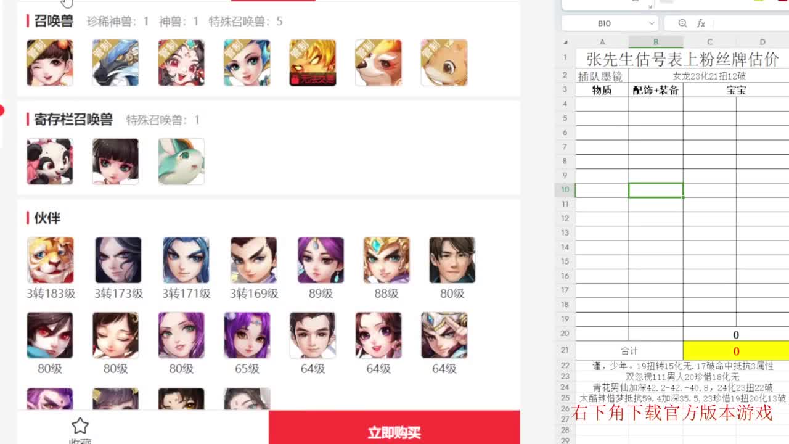
Task: View the partner at 3转173级
Action: click(x=118, y=260)
